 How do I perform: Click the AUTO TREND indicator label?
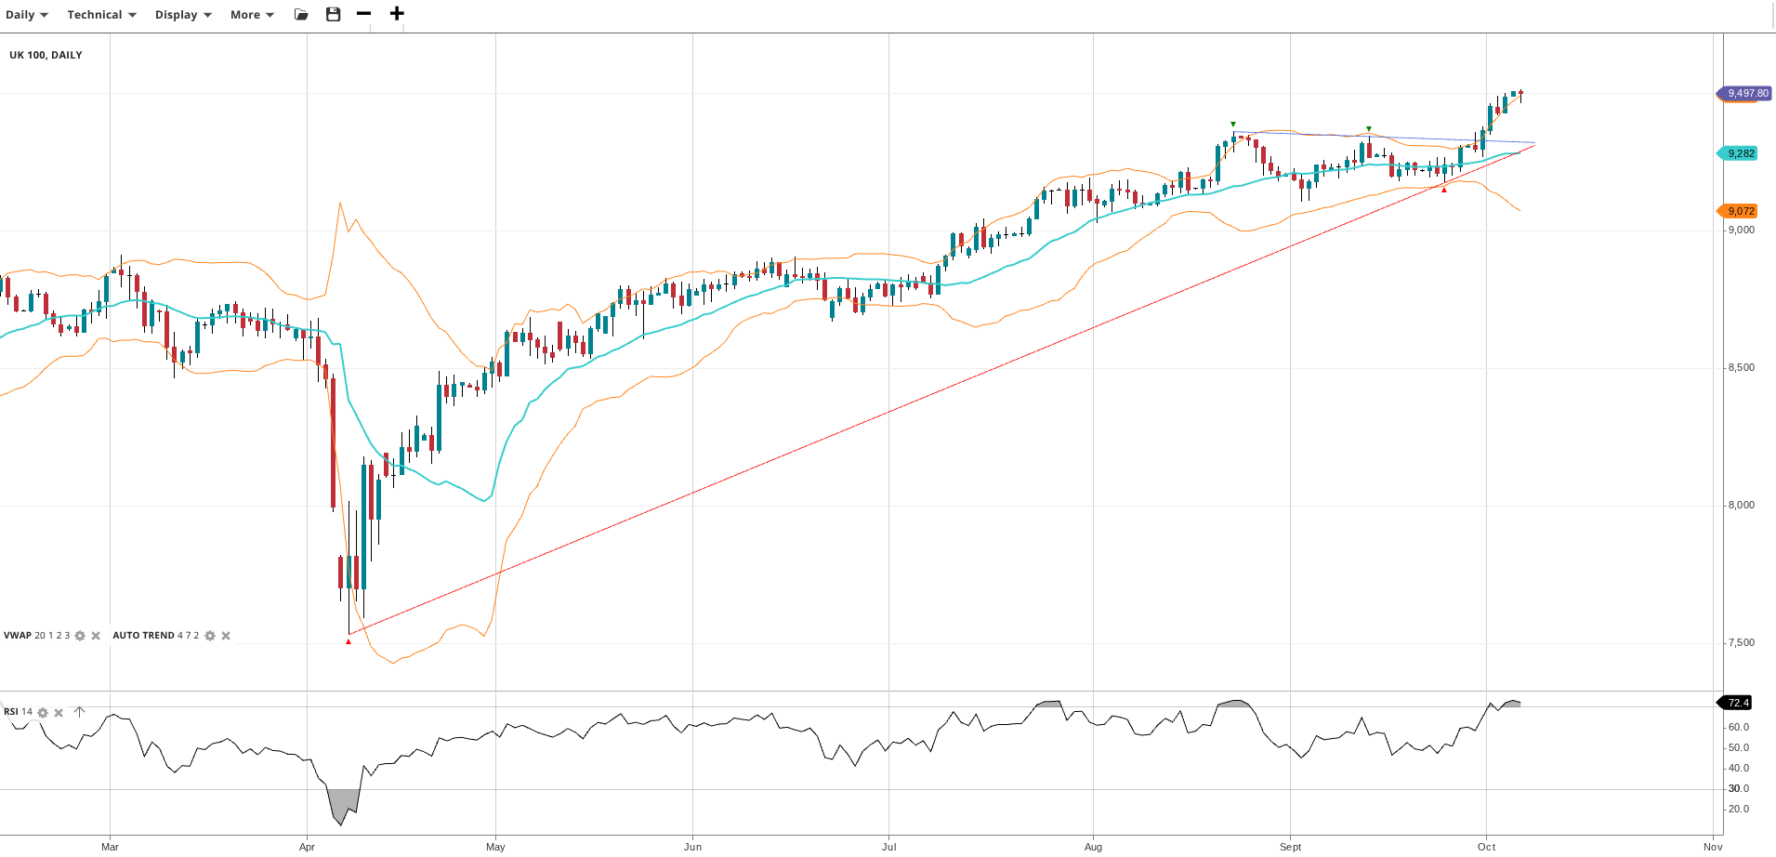tap(143, 636)
